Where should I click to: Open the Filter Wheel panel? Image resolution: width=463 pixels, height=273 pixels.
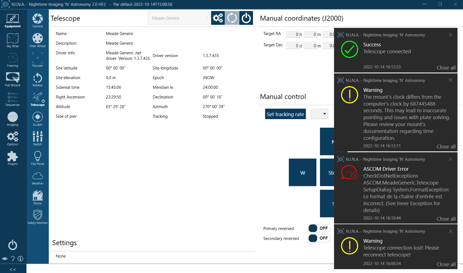37,40
